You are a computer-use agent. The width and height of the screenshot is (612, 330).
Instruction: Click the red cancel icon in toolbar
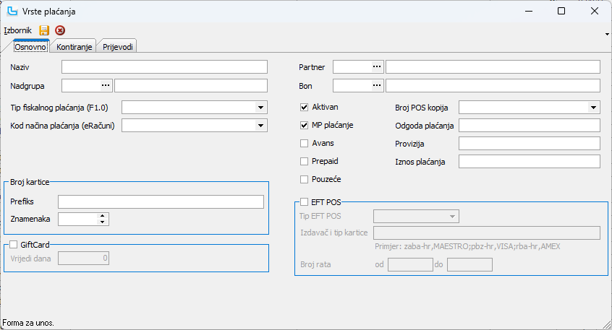(x=60, y=31)
